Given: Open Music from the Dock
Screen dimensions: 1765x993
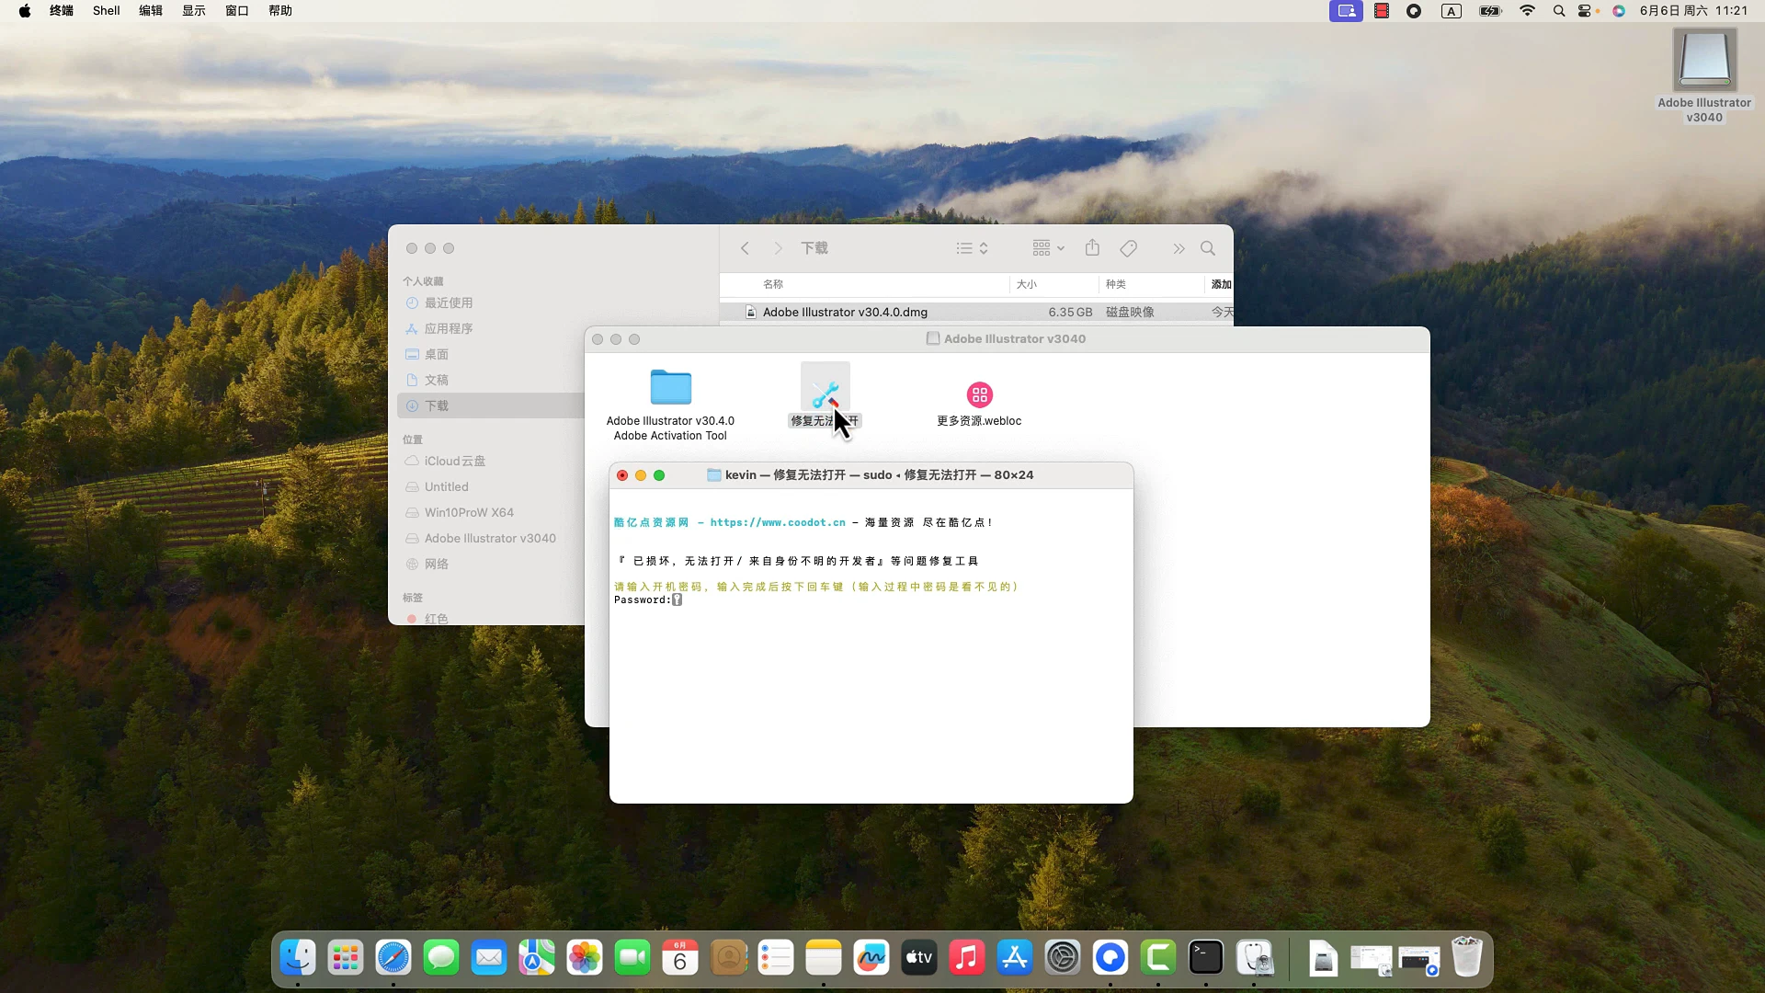Looking at the screenshot, I should 967,958.
